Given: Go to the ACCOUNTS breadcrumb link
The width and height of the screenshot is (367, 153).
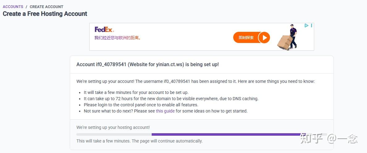Looking at the screenshot, I should [x=13, y=7].
